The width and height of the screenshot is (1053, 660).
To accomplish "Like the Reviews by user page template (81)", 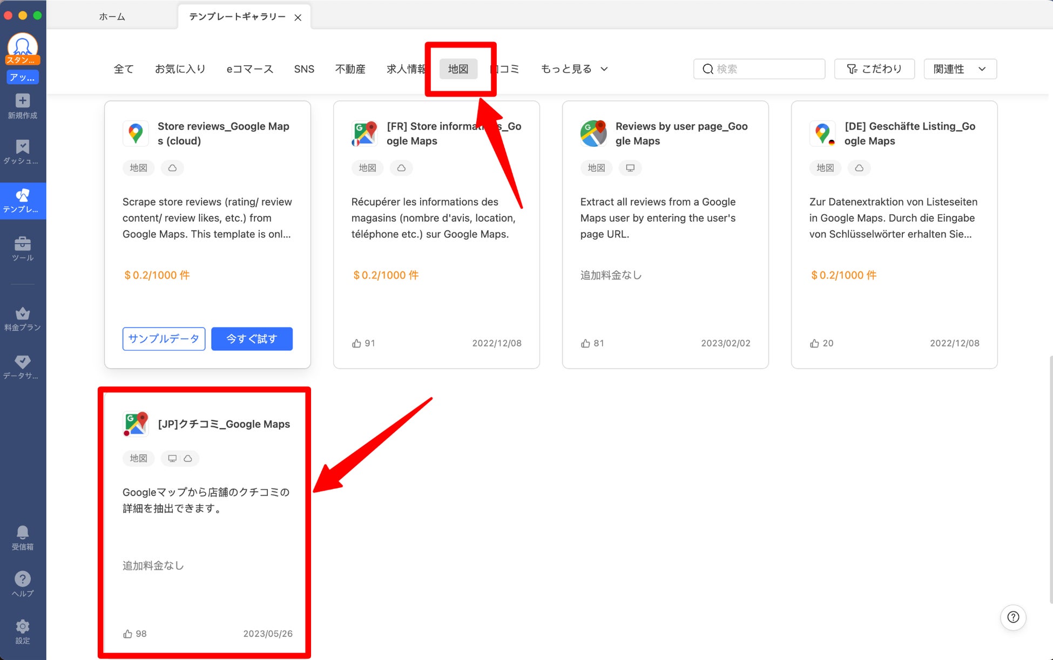I will coord(585,343).
